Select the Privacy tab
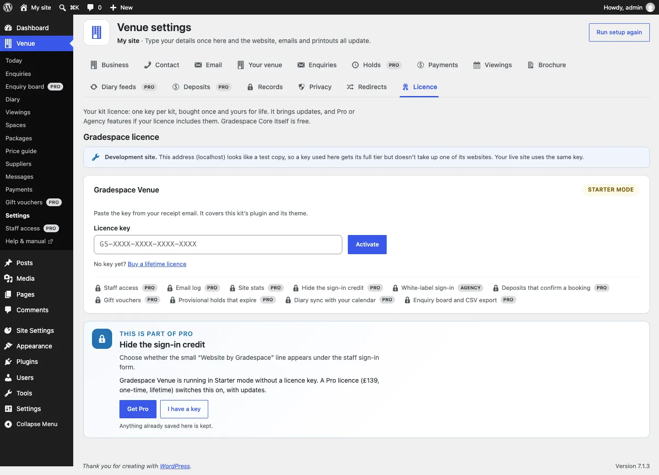 click(x=315, y=87)
